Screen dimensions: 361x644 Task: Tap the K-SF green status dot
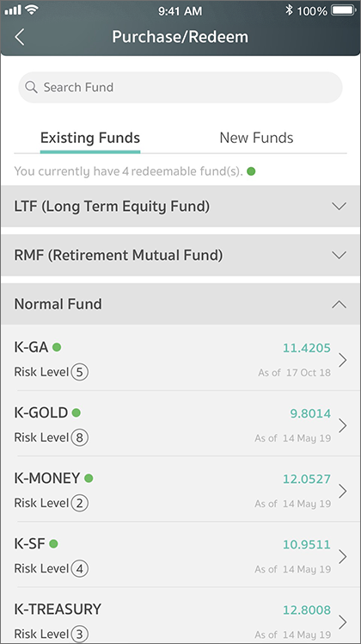pyautogui.click(x=53, y=544)
